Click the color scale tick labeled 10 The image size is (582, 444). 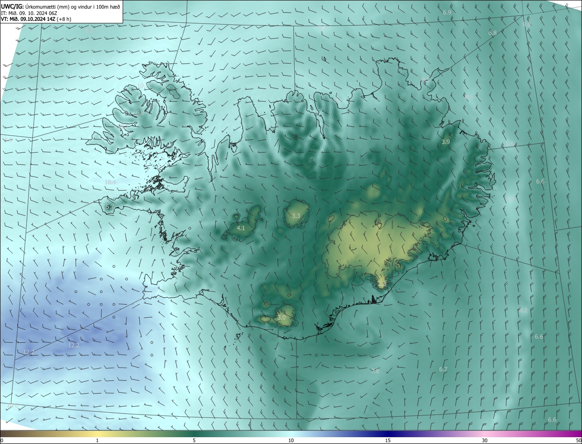coord(291,441)
